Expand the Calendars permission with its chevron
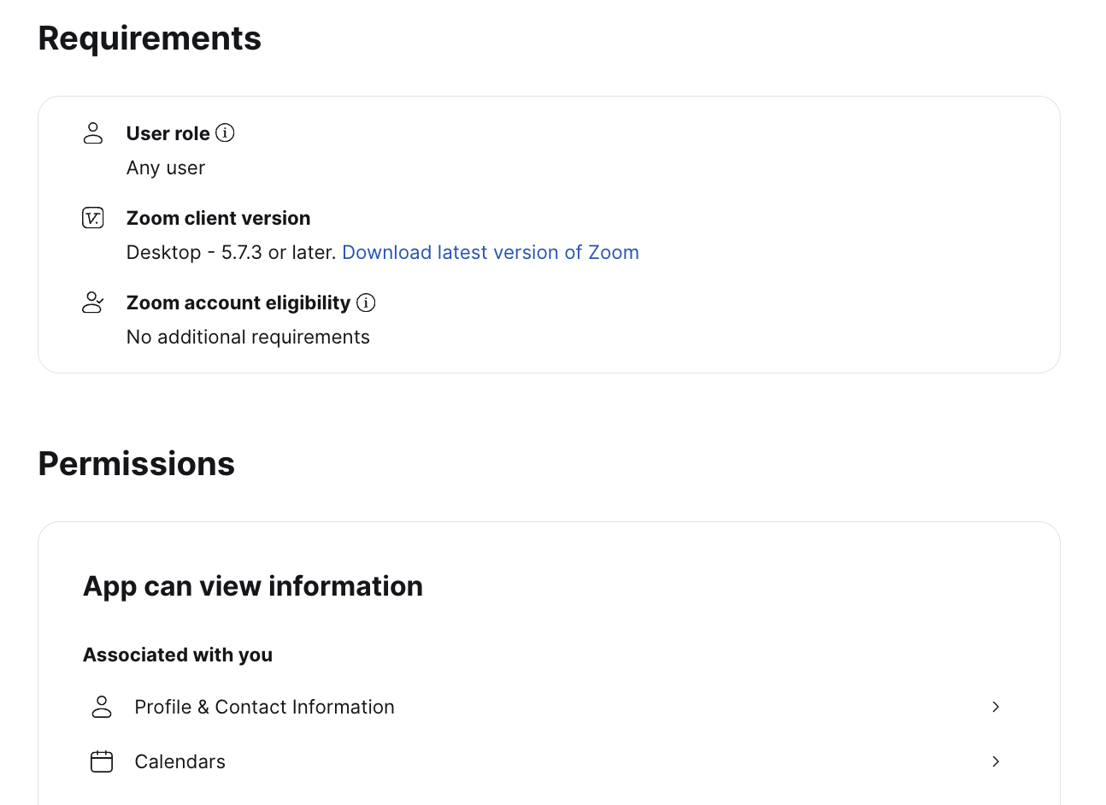 coord(996,761)
